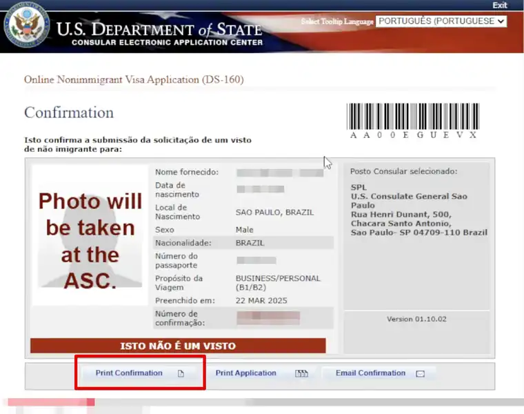Image resolution: width=524 pixels, height=414 pixels.
Task: Click the 'Select Tooltip Language' label
Action: pyautogui.click(x=337, y=21)
